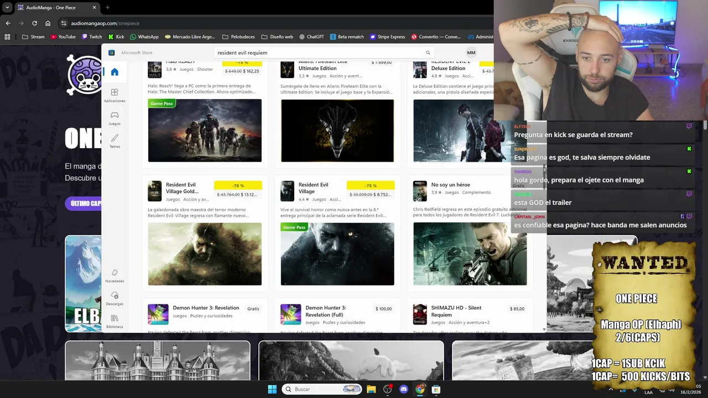
Task: Open Temas in the Store sidebar
Action: pos(114,141)
